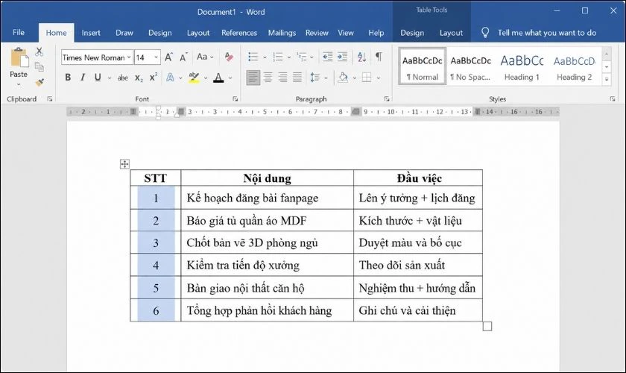Toggle superscript formatting

(154, 78)
